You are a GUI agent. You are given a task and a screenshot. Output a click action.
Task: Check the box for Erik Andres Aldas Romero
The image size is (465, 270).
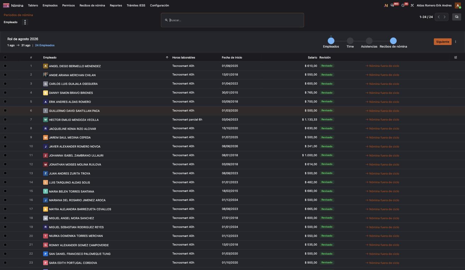[x=5, y=102]
